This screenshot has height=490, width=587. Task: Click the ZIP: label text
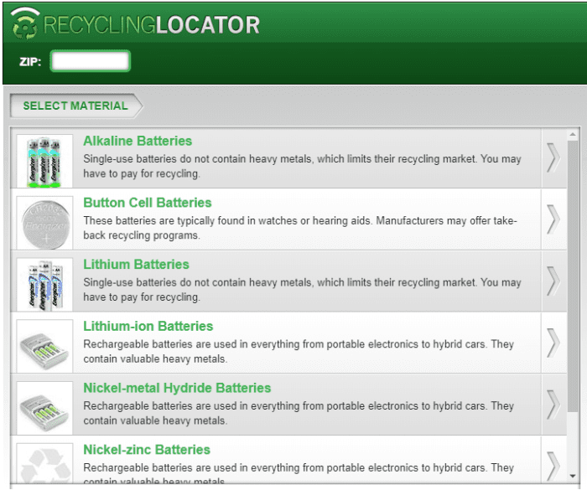point(30,61)
